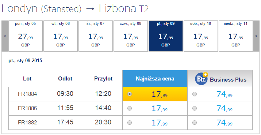Select the pon., sty 05 date tab
The width and height of the screenshot is (261, 135).
26,36
